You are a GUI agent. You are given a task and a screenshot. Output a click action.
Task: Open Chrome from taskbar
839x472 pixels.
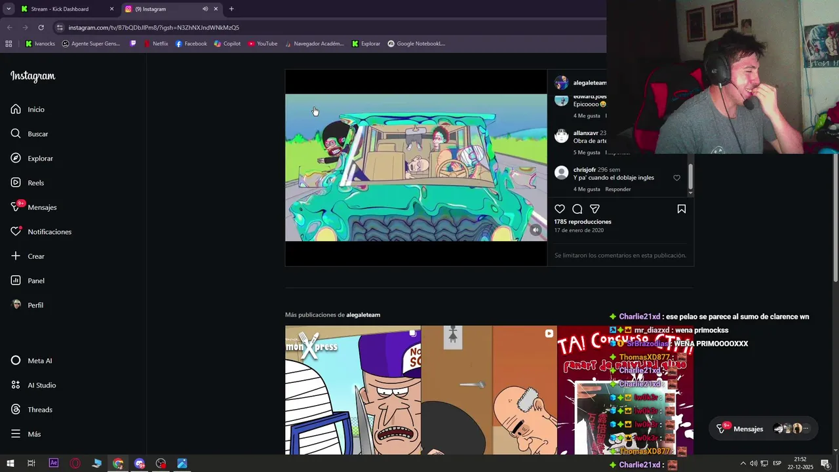click(118, 463)
